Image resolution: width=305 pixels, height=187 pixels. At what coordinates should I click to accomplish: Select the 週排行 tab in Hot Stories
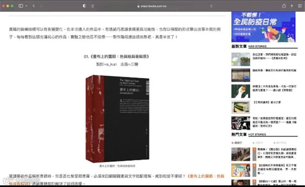(x=237, y=143)
